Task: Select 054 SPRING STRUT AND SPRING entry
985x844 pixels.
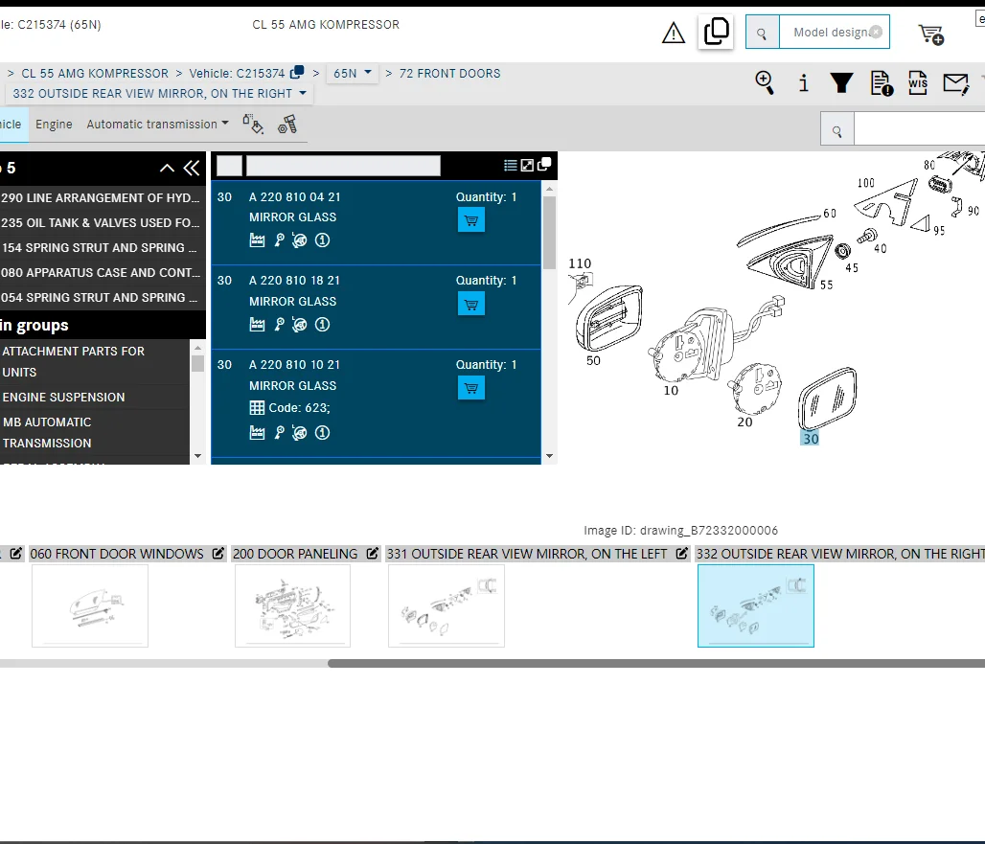Action: (101, 298)
